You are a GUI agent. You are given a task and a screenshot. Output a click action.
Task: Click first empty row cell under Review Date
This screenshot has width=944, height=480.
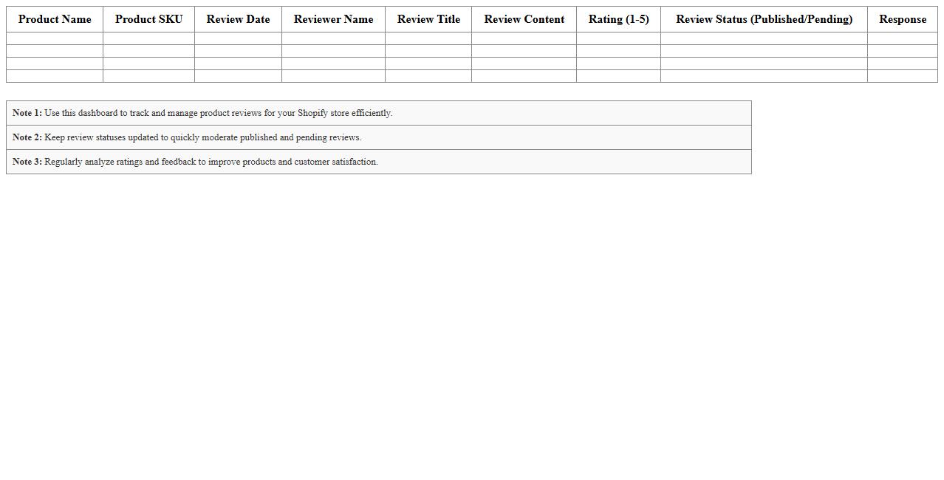238,38
